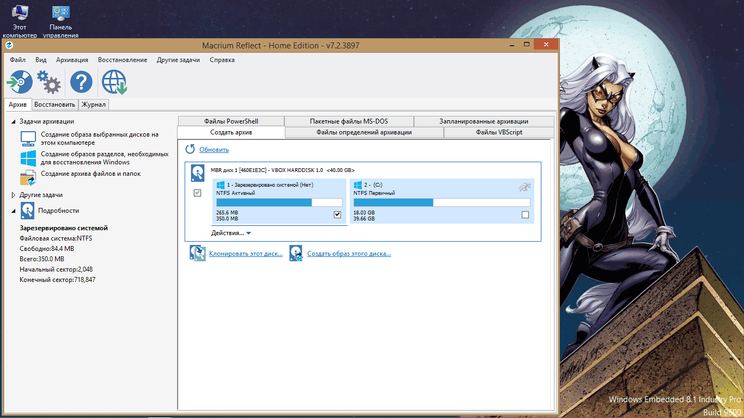The width and height of the screenshot is (744, 418).
Task: Toggle the whole disk selection checkbox
Action: pos(198,193)
